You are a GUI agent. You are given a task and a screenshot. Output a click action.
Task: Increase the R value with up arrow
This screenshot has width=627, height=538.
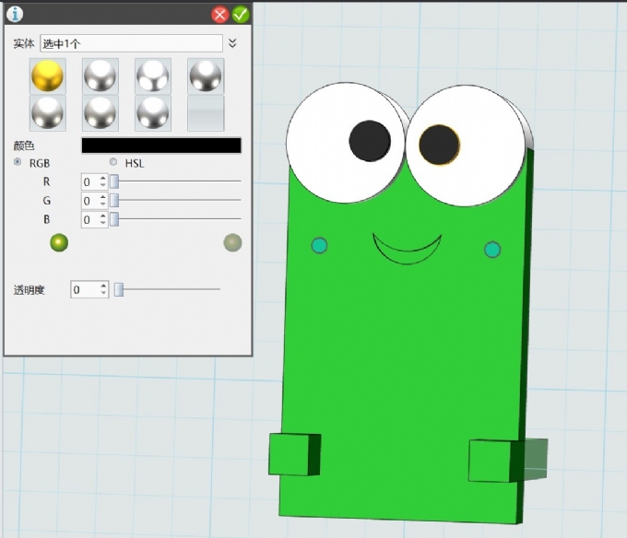(103, 178)
